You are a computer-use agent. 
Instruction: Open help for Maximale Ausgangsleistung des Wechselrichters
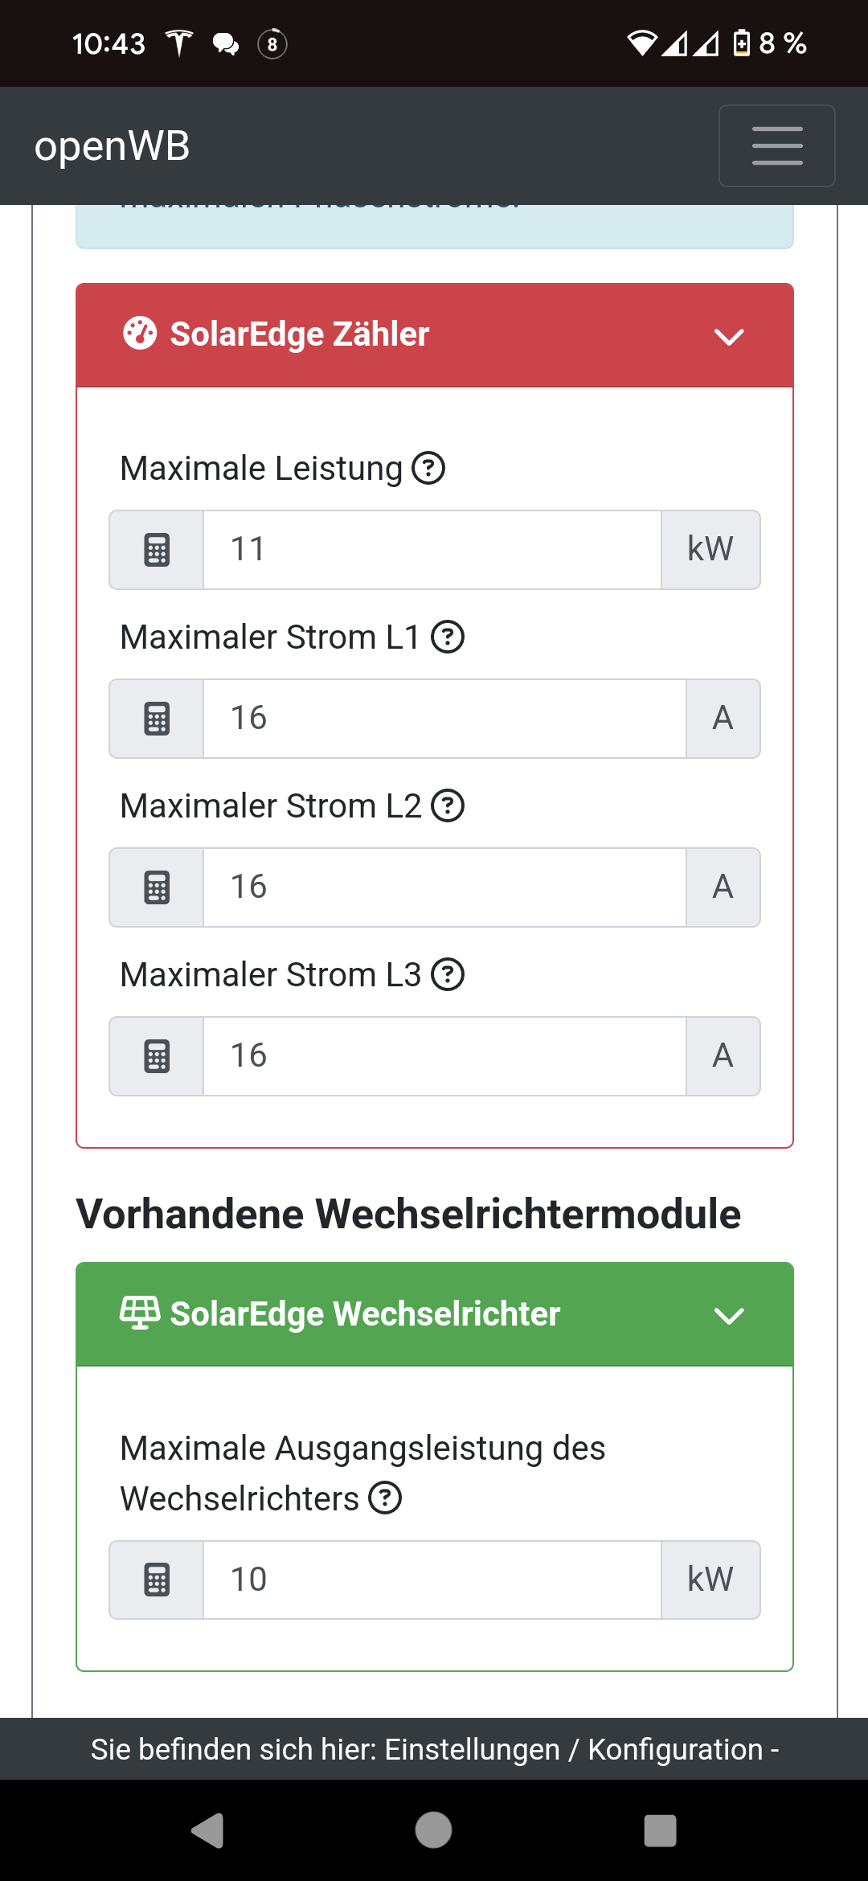click(385, 1498)
